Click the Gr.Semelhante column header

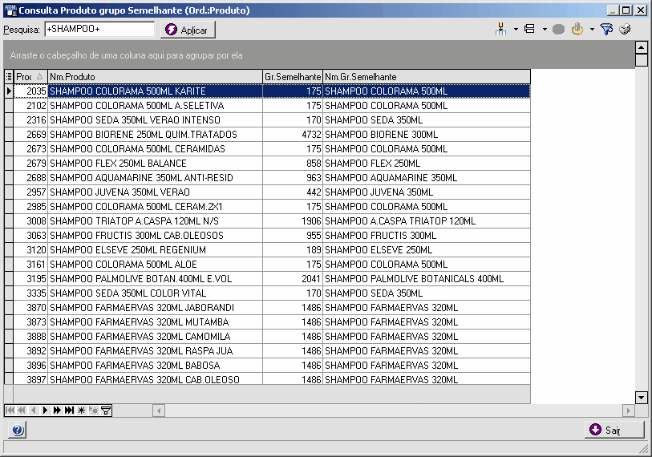(x=293, y=76)
